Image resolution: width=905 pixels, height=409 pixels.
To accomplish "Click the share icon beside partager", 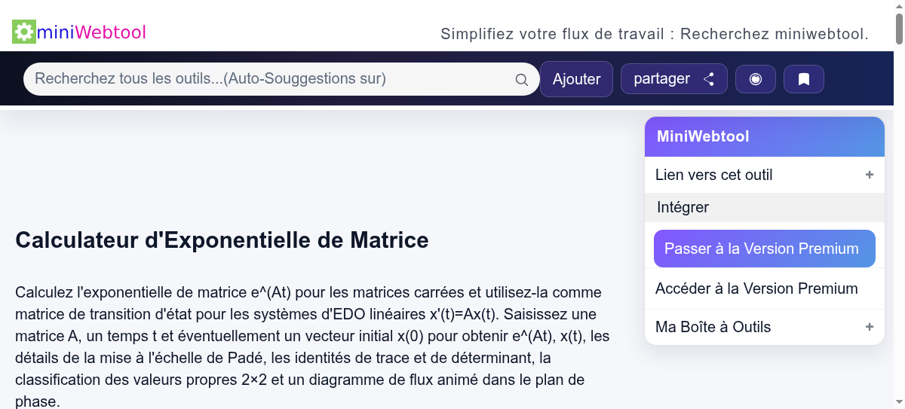I will click(x=709, y=79).
